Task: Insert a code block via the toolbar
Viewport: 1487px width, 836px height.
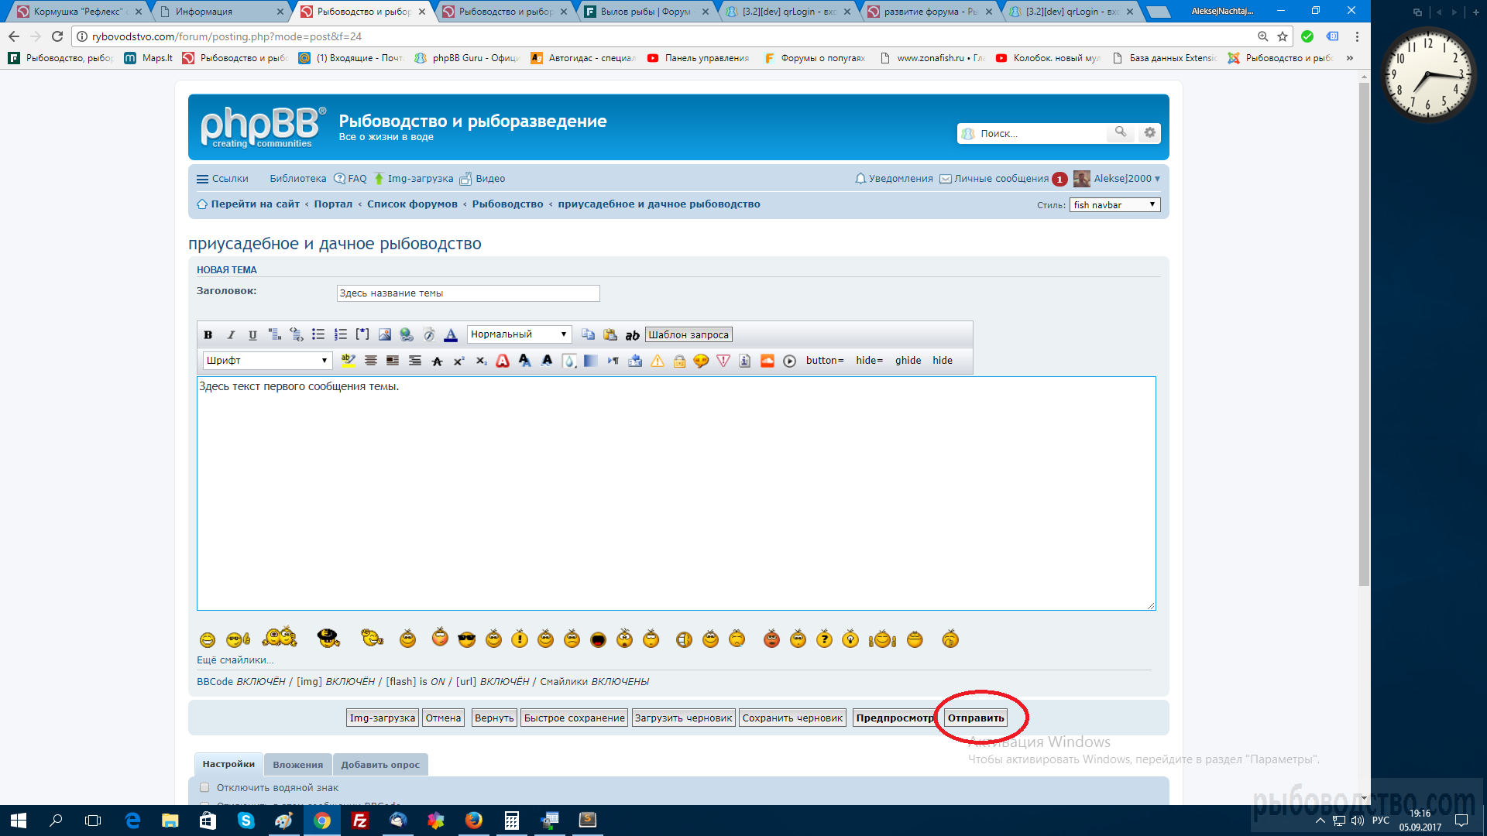Action: tap(297, 334)
